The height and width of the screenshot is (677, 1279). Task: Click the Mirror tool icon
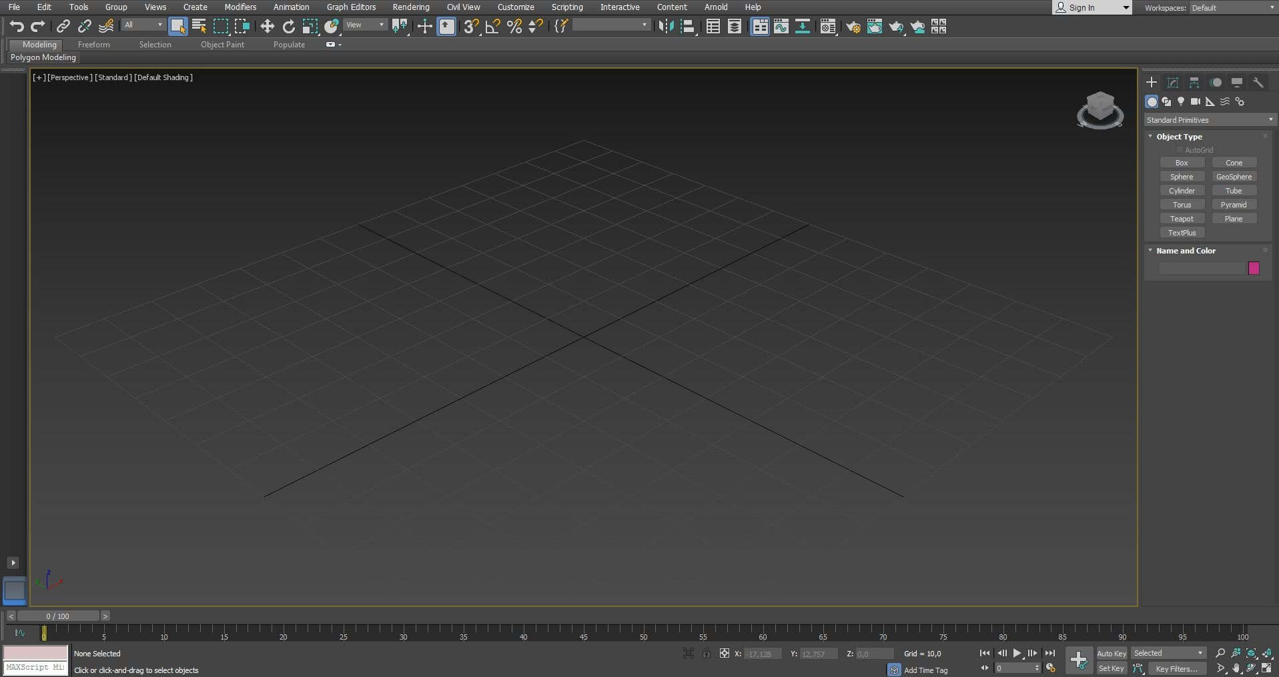click(665, 26)
